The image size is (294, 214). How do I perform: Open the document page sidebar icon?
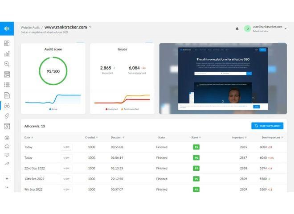[x=7, y=95]
